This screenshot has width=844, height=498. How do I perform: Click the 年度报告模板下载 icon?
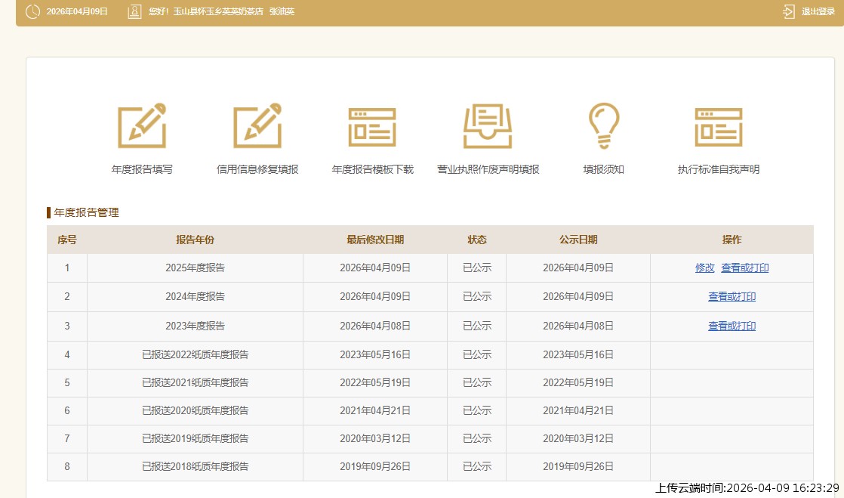pyautogui.click(x=372, y=127)
